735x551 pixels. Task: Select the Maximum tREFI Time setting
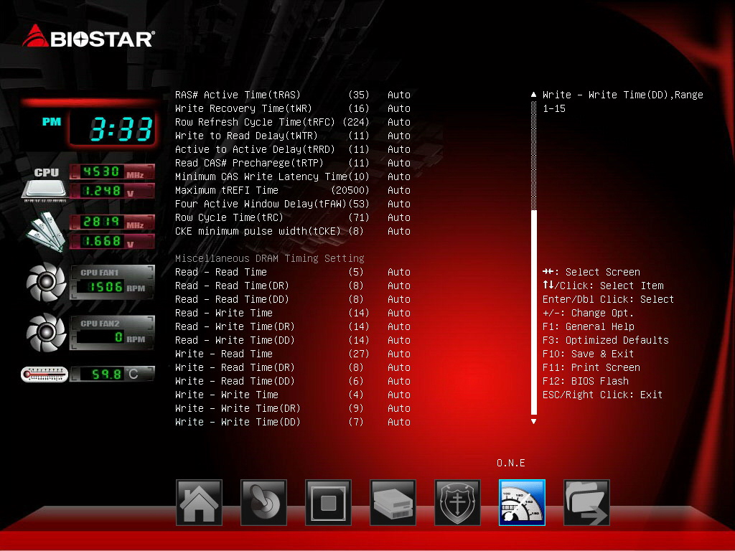(293, 190)
